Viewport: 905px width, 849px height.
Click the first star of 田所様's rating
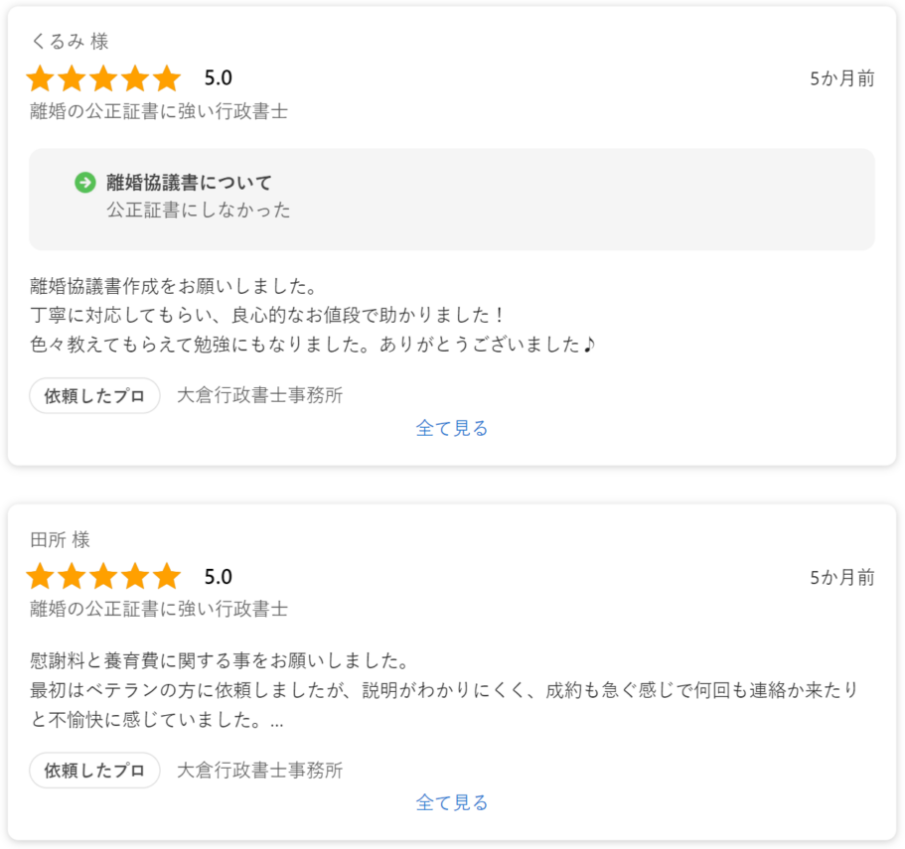coord(41,576)
